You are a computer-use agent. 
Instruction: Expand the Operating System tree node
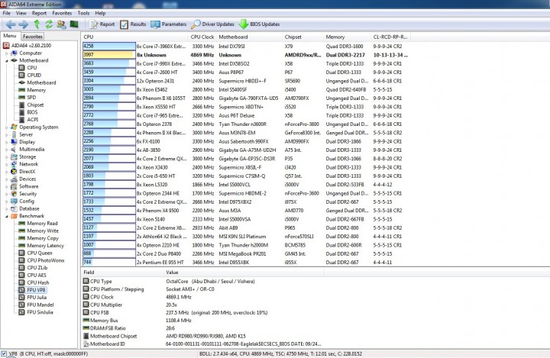[6, 127]
